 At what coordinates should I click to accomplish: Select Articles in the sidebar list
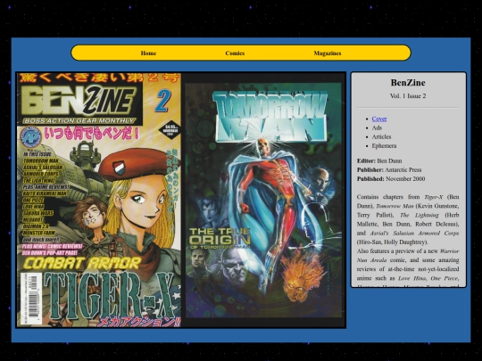381,137
